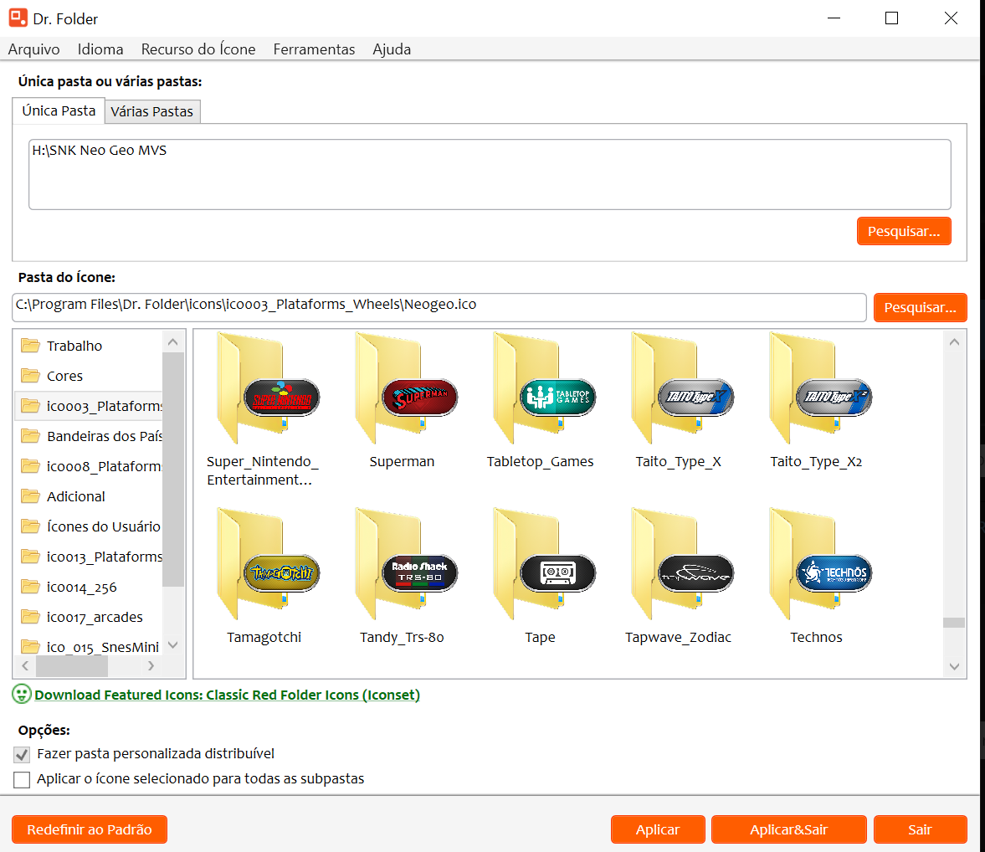Click Pesquisar button for icon path
The image size is (985, 852).
920,307
